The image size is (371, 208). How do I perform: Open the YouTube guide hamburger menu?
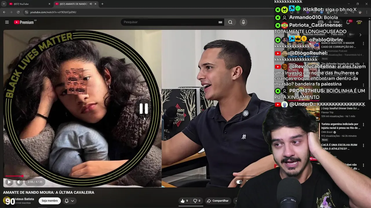click(7, 22)
